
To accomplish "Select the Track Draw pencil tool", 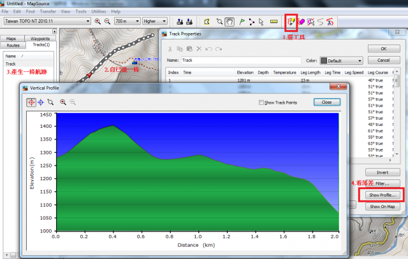I will coord(291,22).
